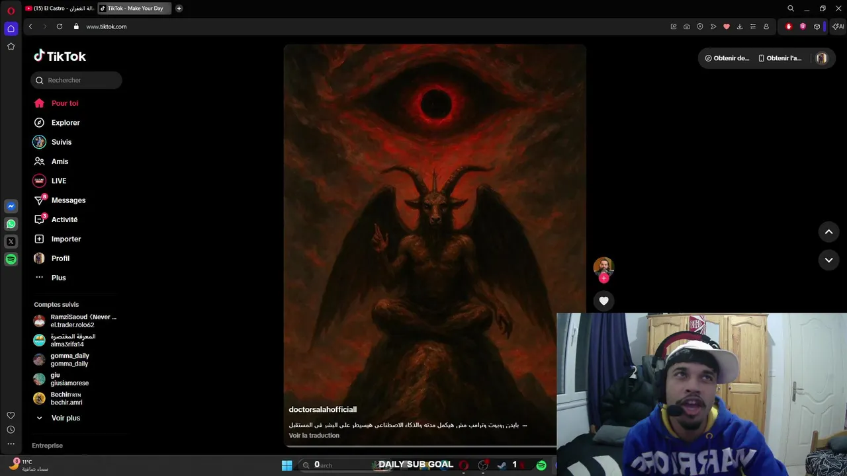Click the site lock icon
The height and width of the screenshot is (476, 847).
(x=76, y=26)
